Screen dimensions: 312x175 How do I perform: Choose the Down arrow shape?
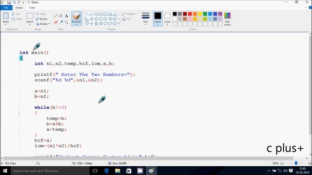click(87, 23)
